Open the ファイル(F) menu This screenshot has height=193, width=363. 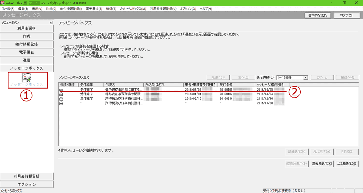8,8
